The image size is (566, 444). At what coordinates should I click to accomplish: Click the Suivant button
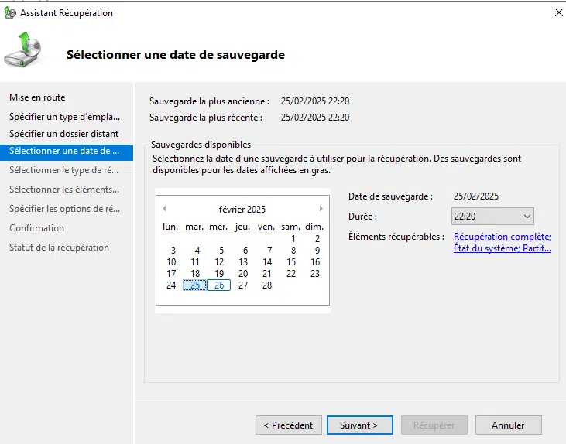(x=358, y=425)
